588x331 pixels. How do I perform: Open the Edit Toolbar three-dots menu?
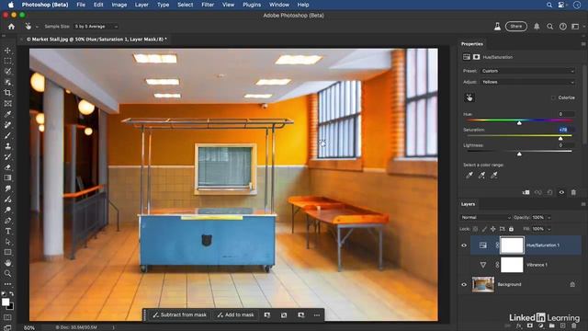7,284
